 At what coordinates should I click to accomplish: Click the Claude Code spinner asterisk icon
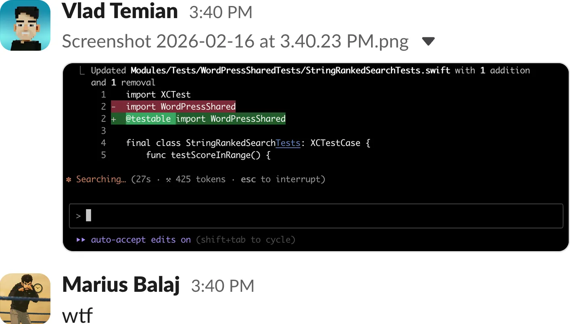(70, 179)
